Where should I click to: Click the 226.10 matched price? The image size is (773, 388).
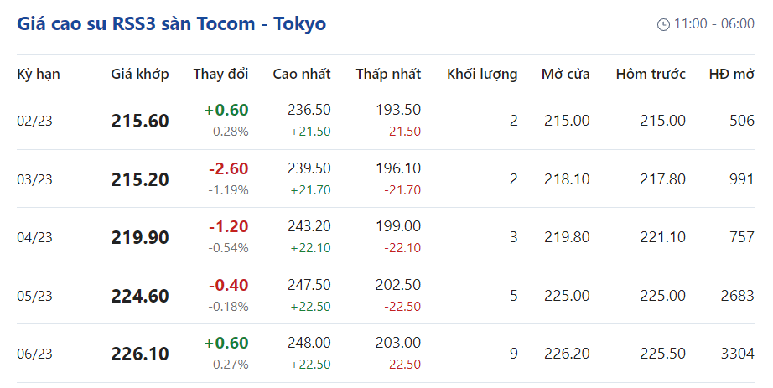pos(140,354)
